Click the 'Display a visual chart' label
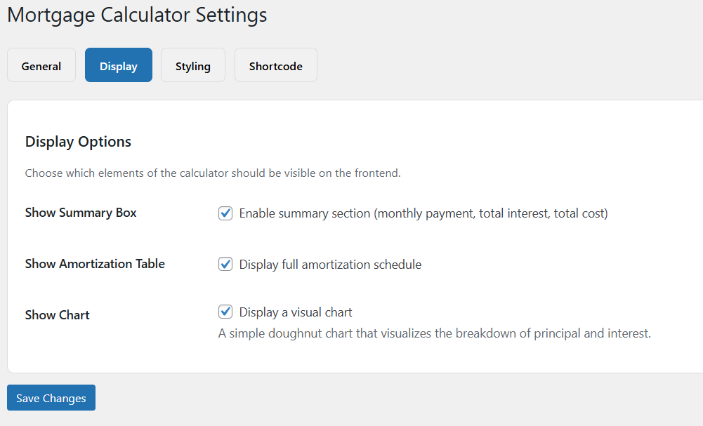The height and width of the screenshot is (426, 703). [296, 312]
